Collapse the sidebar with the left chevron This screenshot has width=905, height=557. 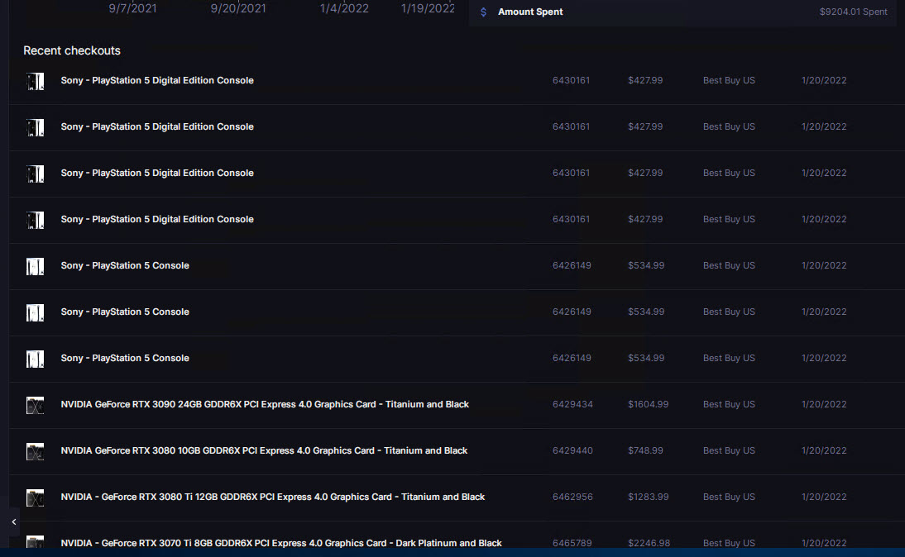click(14, 521)
